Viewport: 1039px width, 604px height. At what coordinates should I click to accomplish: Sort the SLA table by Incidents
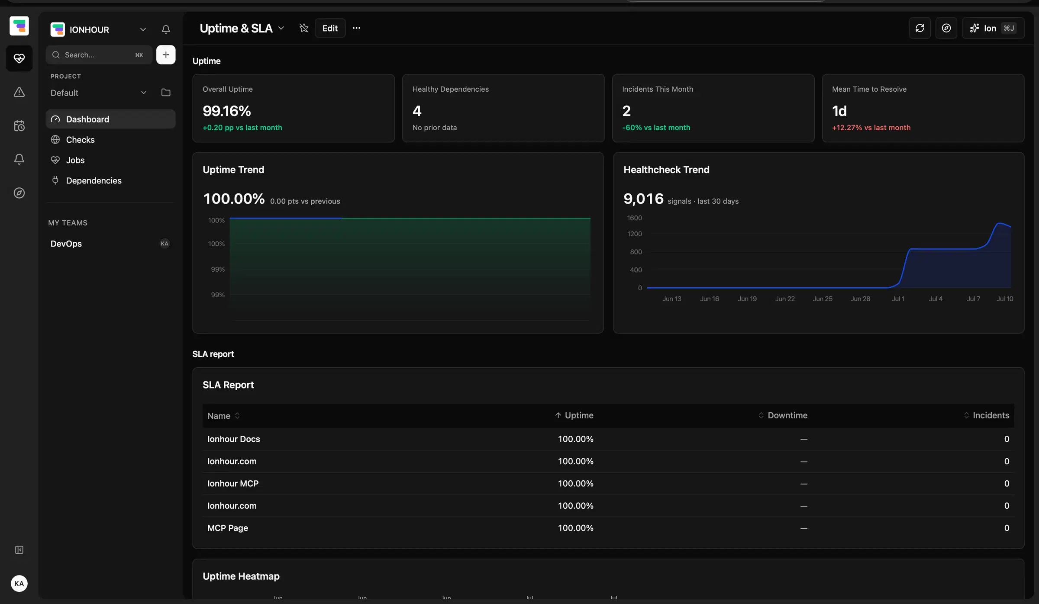[x=986, y=415]
